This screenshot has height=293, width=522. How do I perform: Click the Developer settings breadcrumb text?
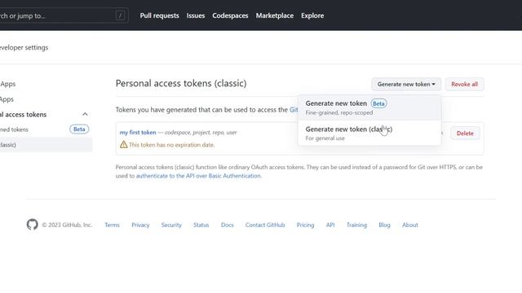tap(24, 47)
